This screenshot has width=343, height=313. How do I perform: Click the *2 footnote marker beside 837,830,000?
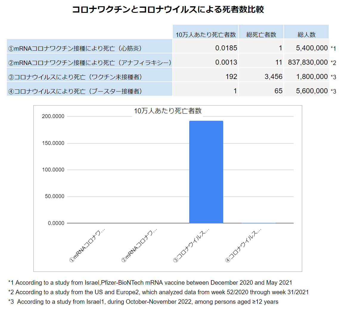pyautogui.click(x=333, y=63)
